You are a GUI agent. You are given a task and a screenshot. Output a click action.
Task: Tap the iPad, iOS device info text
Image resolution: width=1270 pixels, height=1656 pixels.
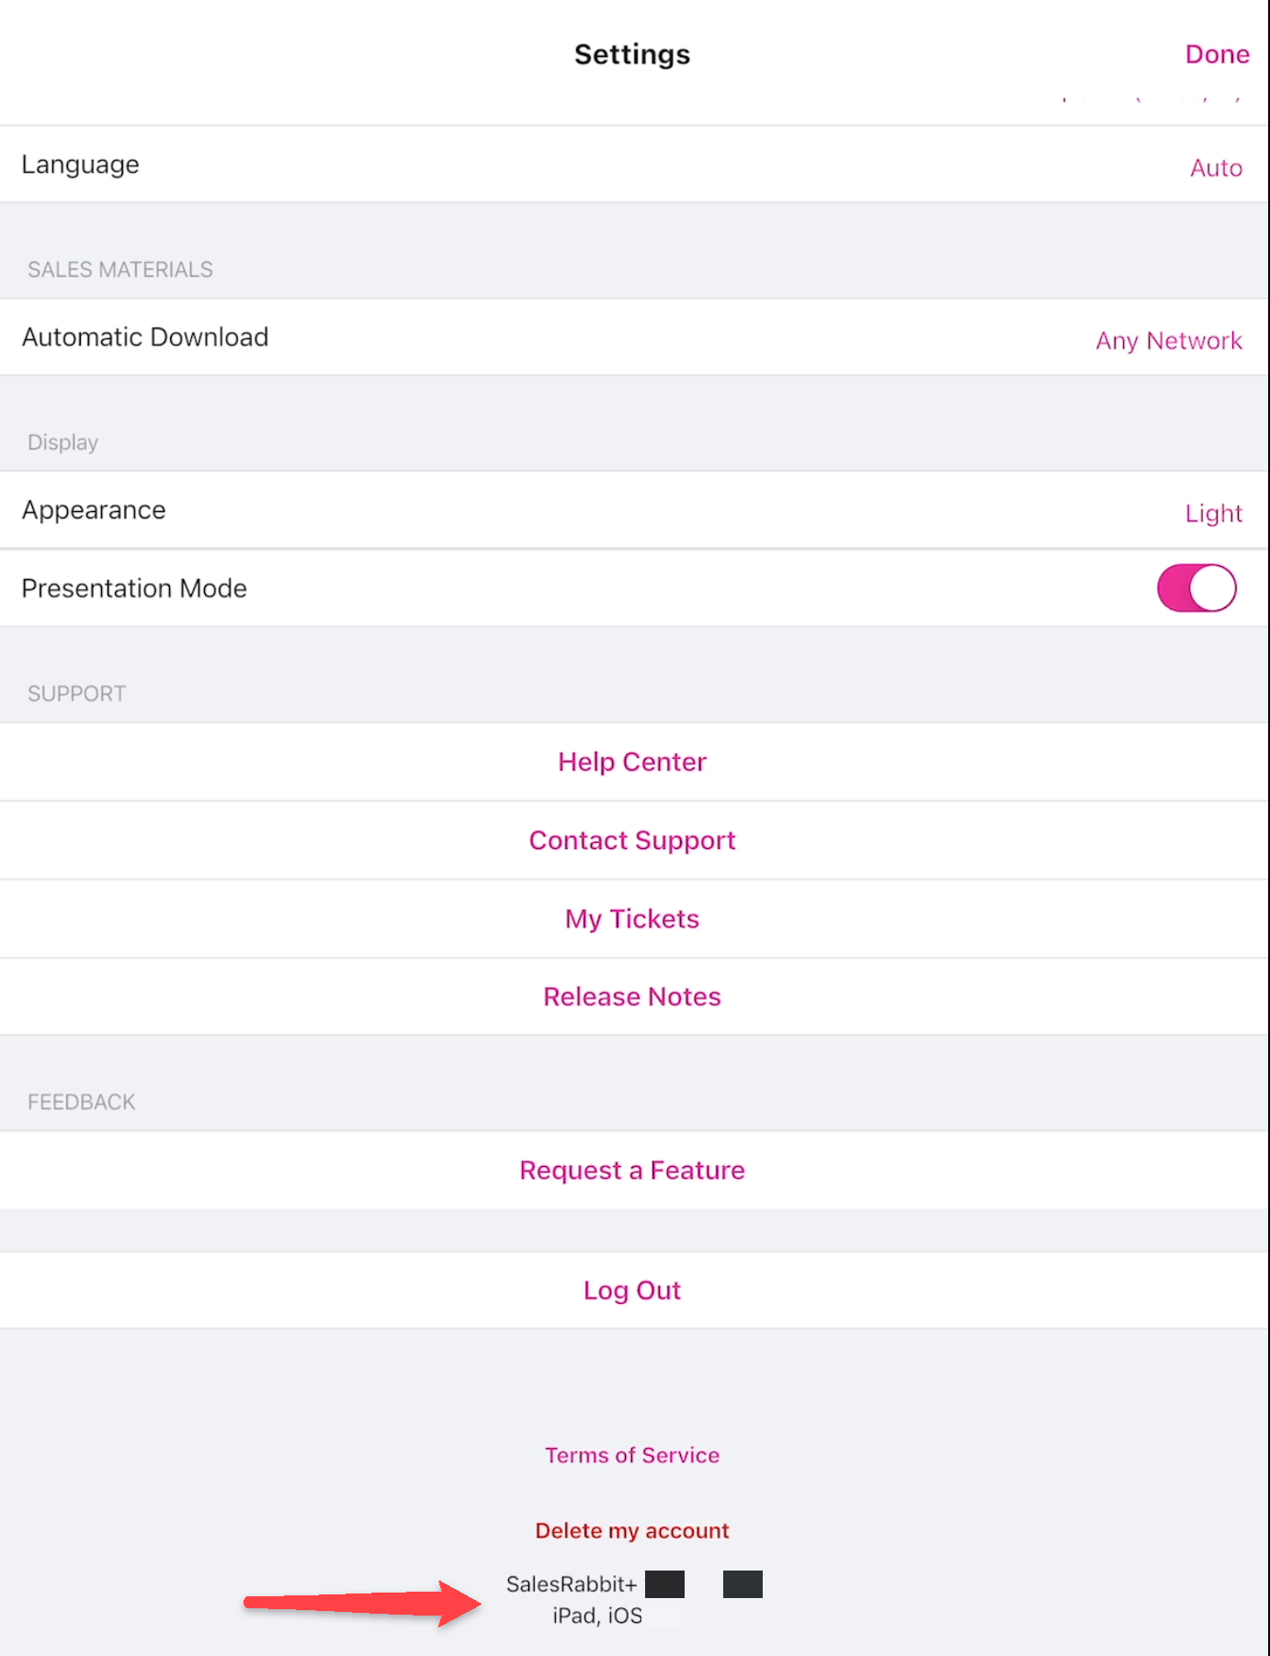point(597,1616)
